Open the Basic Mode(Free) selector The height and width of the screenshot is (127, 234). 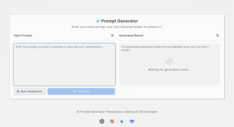(30, 91)
